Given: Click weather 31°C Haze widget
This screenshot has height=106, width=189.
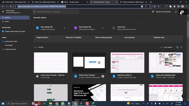Looking at the screenshot, I should point(133,103).
